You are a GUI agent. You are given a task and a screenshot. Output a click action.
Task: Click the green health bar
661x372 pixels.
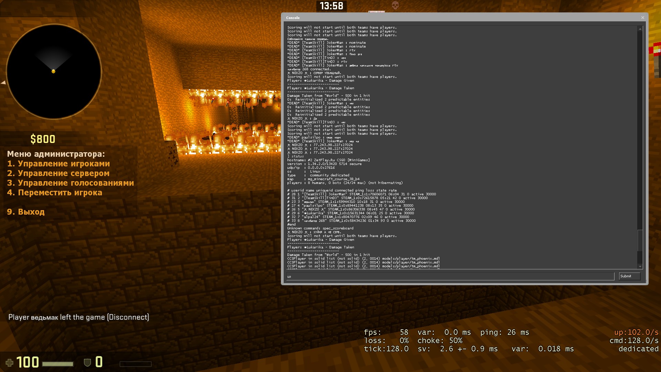pos(57,364)
